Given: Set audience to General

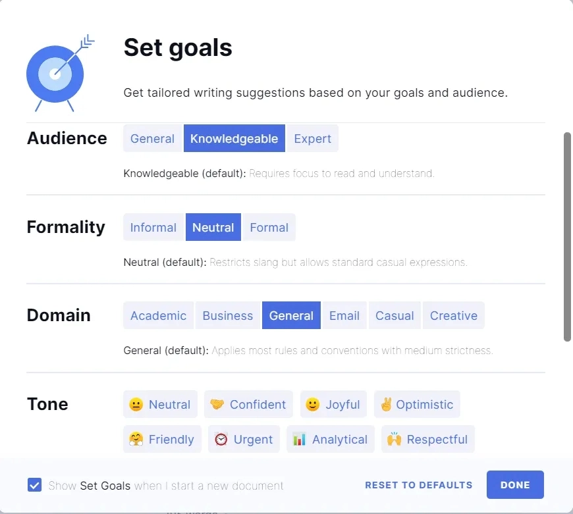Looking at the screenshot, I should coord(152,139).
